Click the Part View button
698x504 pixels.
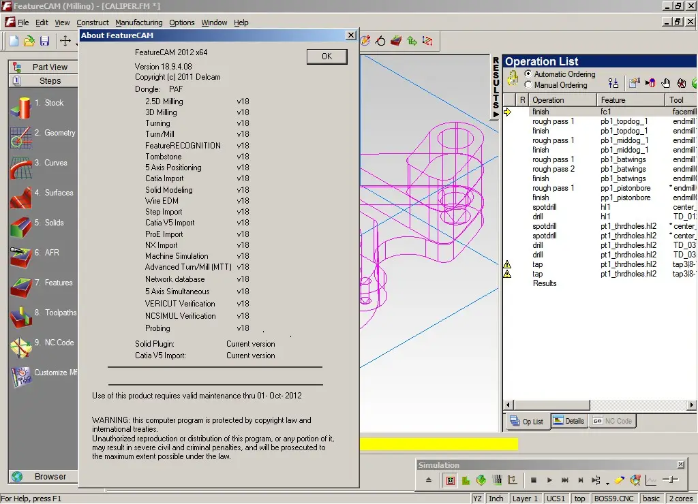coord(43,67)
